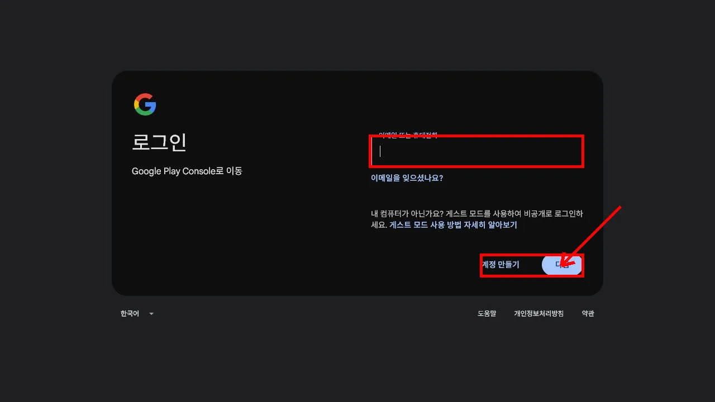Click the '로그인' heading text
This screenshot has width=715, height=402.
click(159, 142)
